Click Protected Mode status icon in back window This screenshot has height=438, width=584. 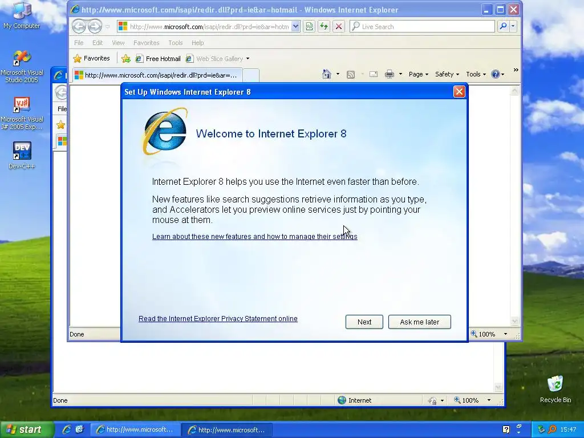432,400
